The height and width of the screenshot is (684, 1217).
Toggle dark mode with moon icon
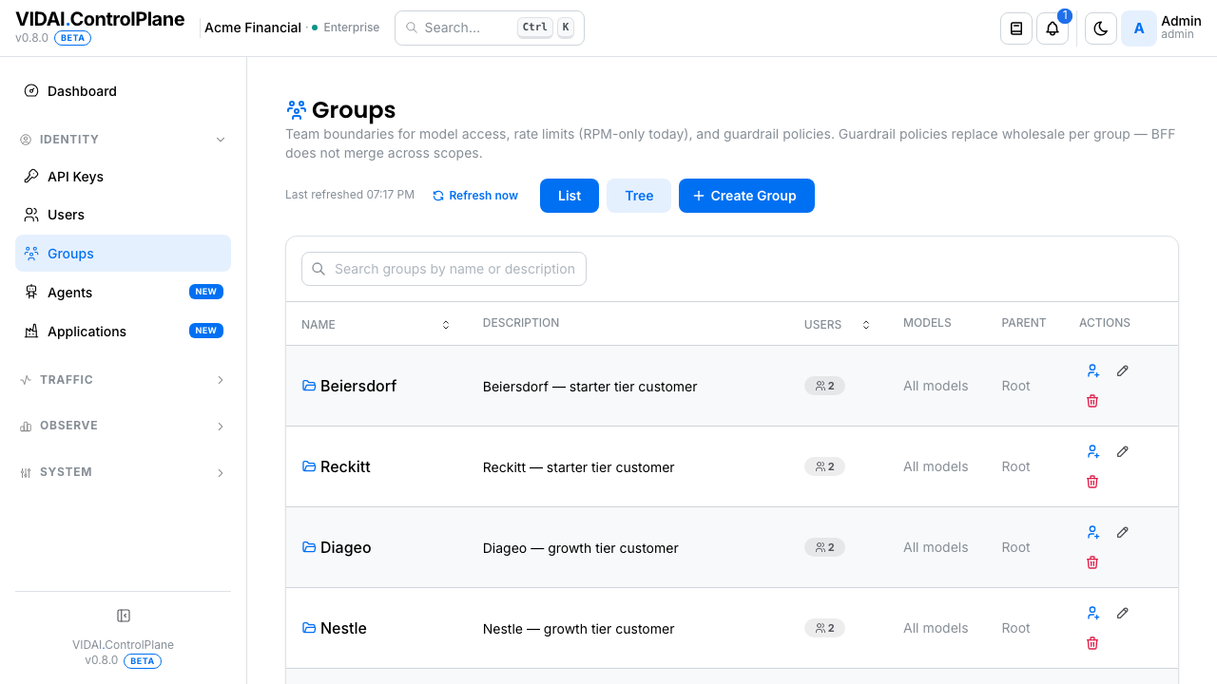(1101, 28)
